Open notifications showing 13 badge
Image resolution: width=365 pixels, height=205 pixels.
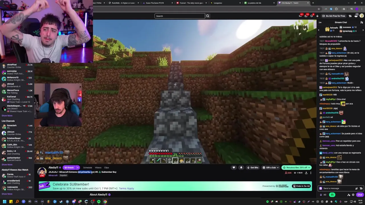306,16
